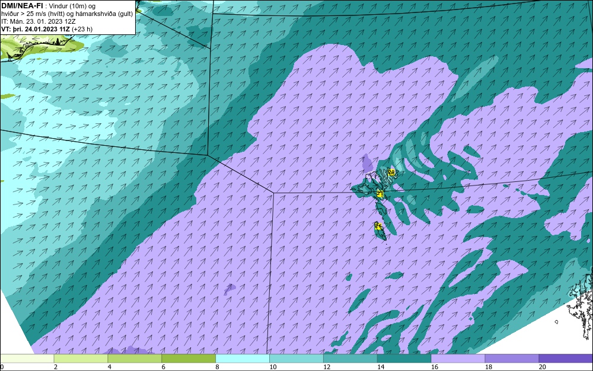Viewport: 593px width, 371px height.
Task: Click the 4–6 m/s green legend swatch
Action: pos(135,359)
